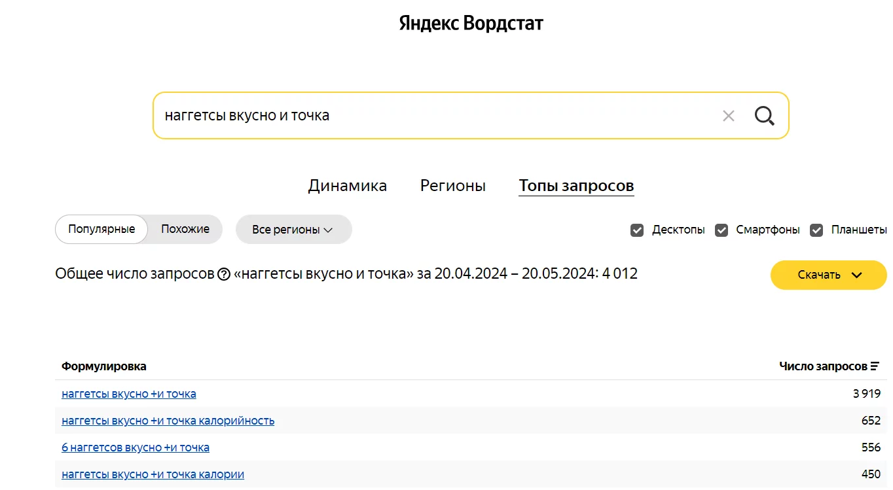Uncheck the Смартфоны checkbox
Viewport: 893px width, 490px height.
(721, 230)
